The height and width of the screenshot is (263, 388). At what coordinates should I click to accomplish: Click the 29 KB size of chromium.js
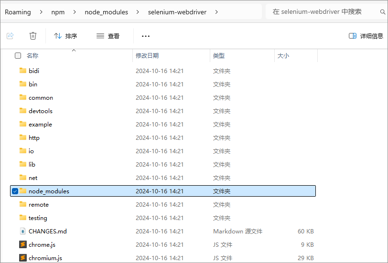(x=306, y=258)
